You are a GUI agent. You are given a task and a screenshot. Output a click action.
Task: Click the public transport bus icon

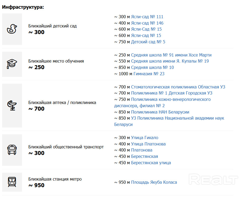pyautogui.click(x=12, y=150)
